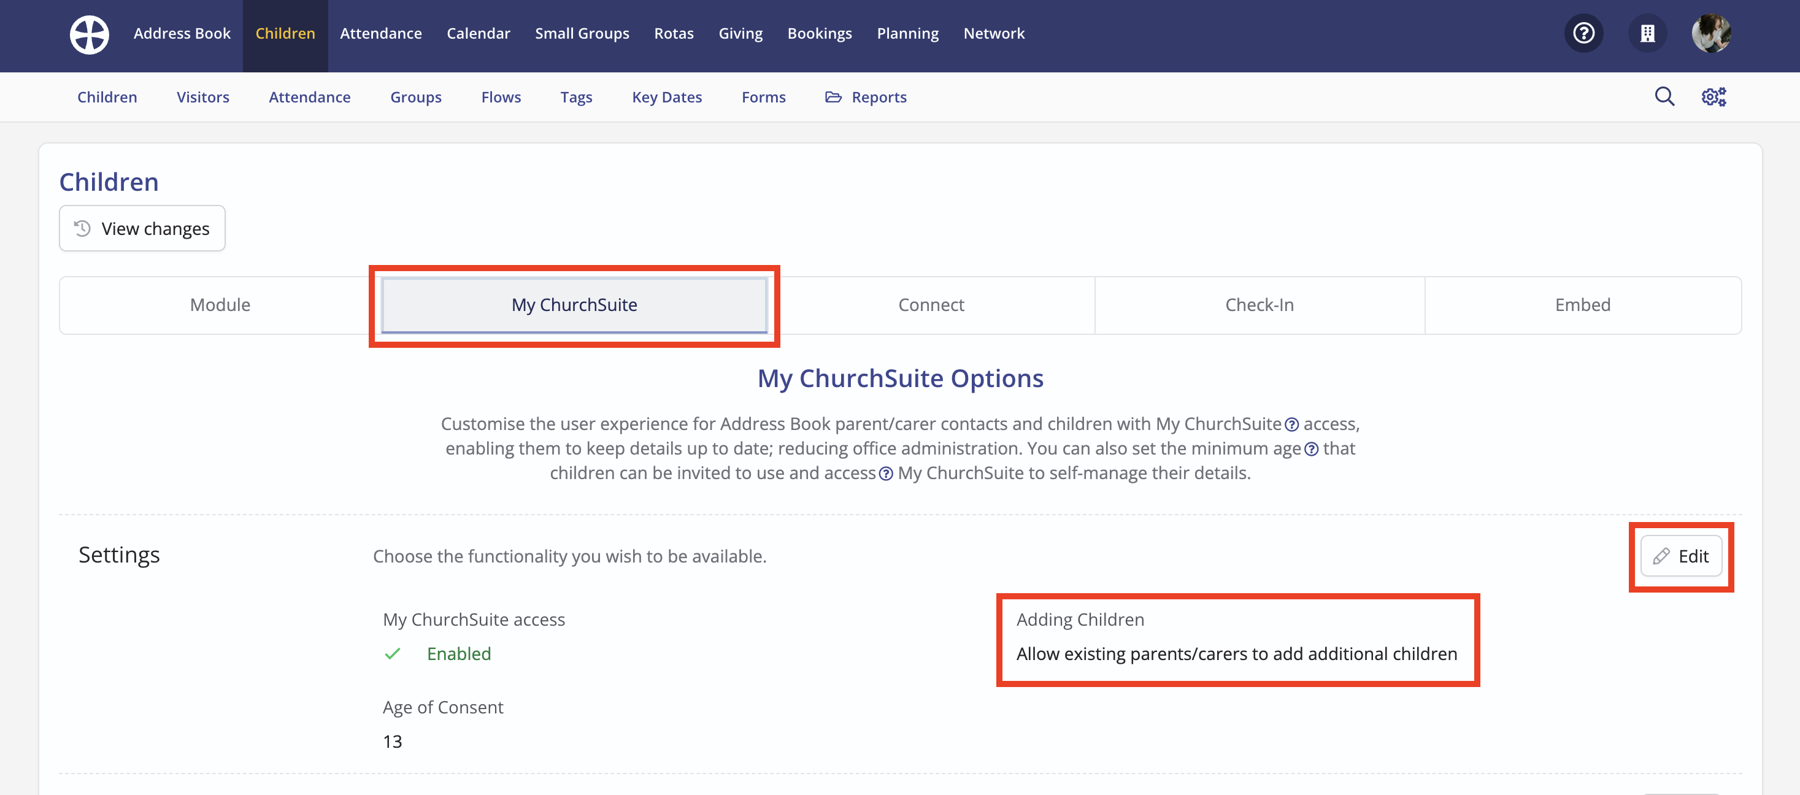The image size is (1800, 795).
Task: Open the Groups section
Action: (416, 97)
